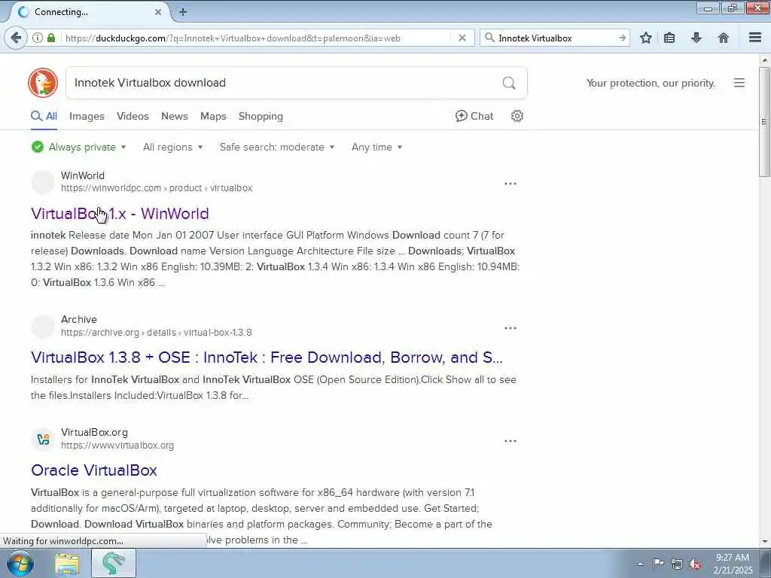Open DuckDuckGo side menu icon
Image resolution: width=771 pixels, height=578 pixels.
[x=739, y=83]
